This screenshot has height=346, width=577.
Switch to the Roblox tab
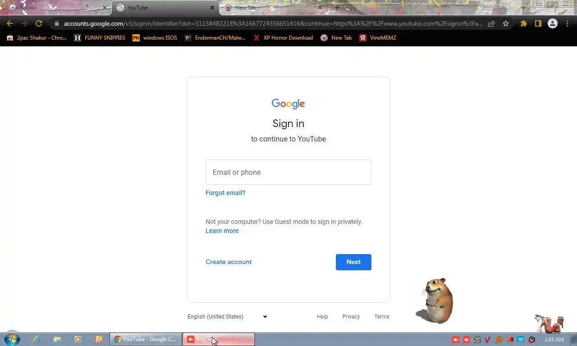click(56, 8)
